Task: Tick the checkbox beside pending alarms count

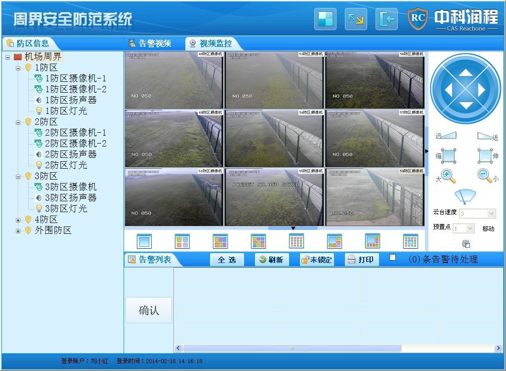Action: point(392,258)
